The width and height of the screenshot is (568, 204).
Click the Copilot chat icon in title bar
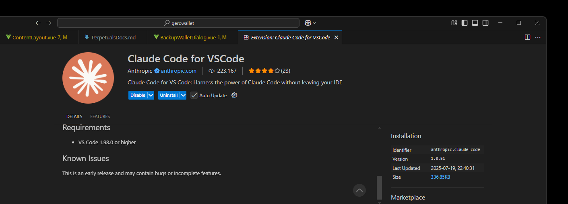[x=308, y=23]
